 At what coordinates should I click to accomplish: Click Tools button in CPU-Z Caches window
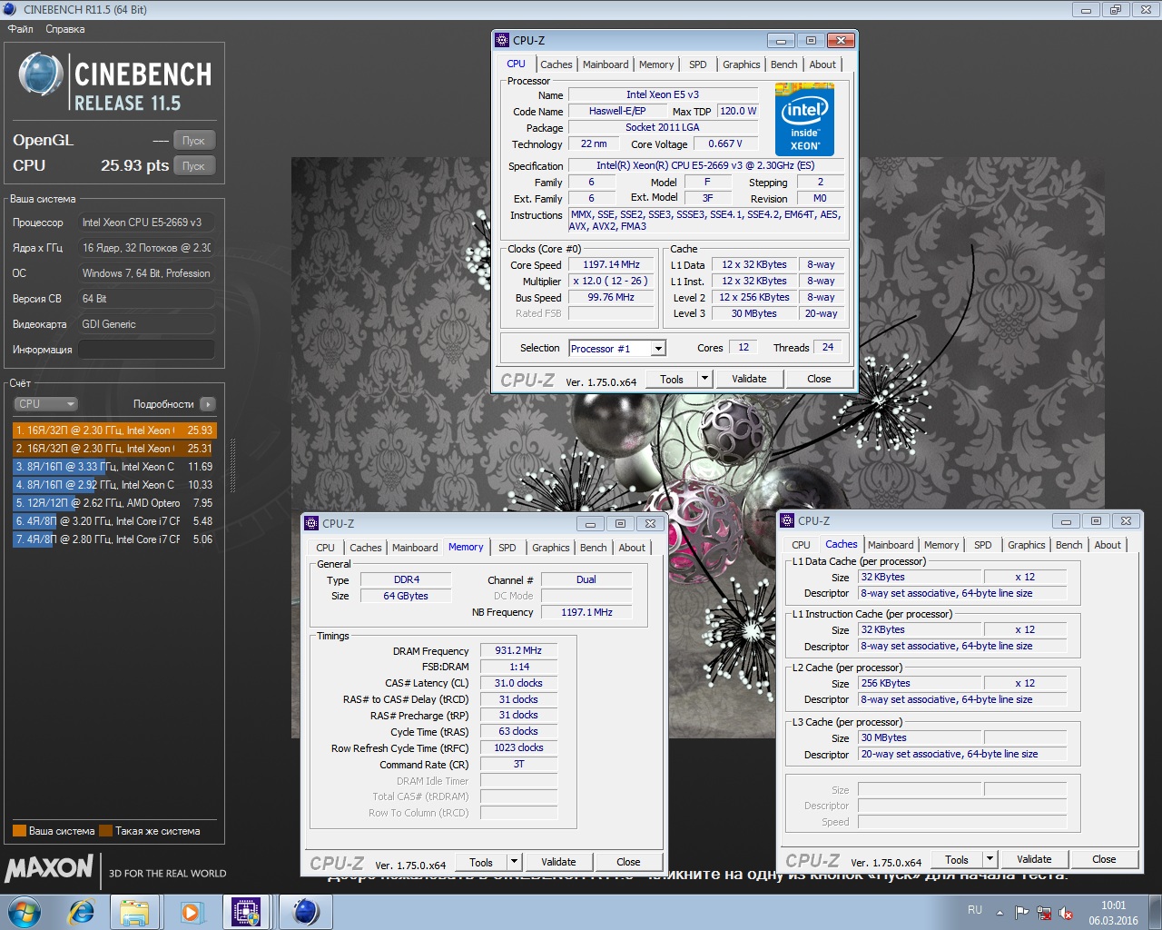click(x=957, y=860)
